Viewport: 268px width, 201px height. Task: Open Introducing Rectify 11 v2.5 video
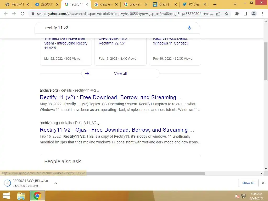tap(66, 43)
